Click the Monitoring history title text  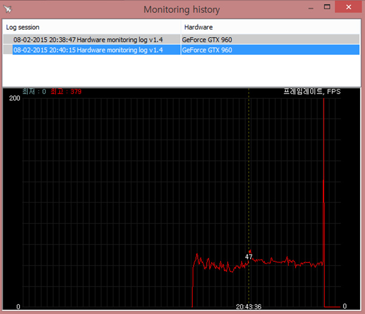pos(182,10)
